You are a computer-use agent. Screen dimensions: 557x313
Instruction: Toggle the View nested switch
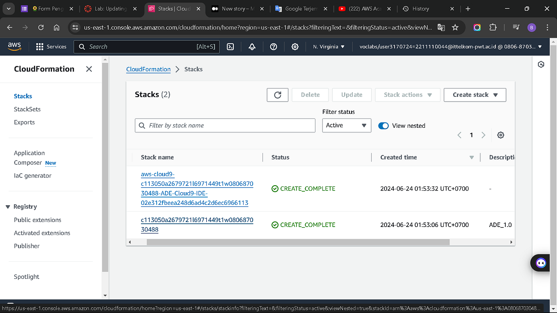(x=383, y=126)
